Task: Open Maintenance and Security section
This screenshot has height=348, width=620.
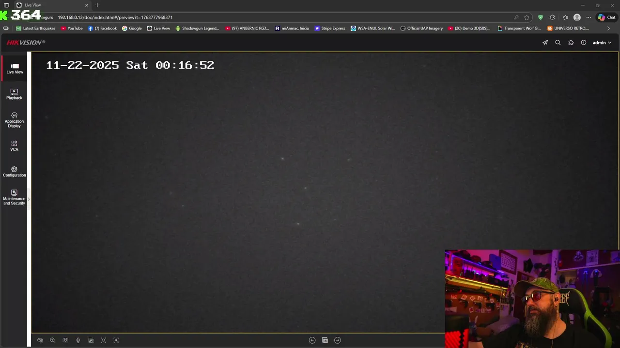Action: (x=15, y=197)
